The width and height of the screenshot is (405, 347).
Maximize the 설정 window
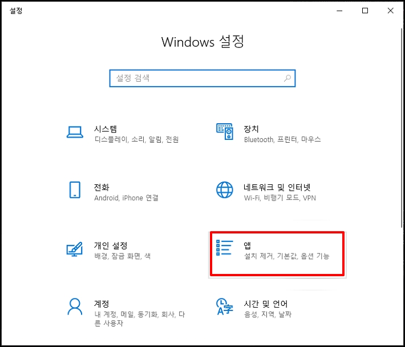[365, 11]
